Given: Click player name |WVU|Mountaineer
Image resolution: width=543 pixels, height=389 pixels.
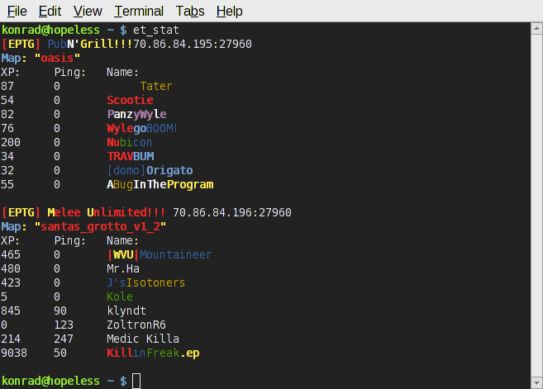Looking at the screenshot, I should [x=160, y=254].
